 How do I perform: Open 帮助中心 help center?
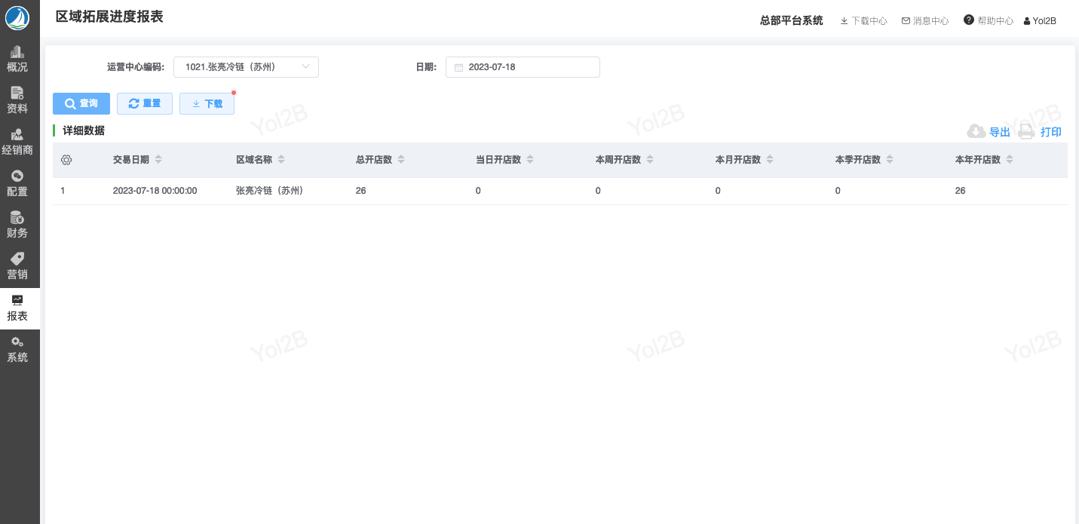pos(989,21)
